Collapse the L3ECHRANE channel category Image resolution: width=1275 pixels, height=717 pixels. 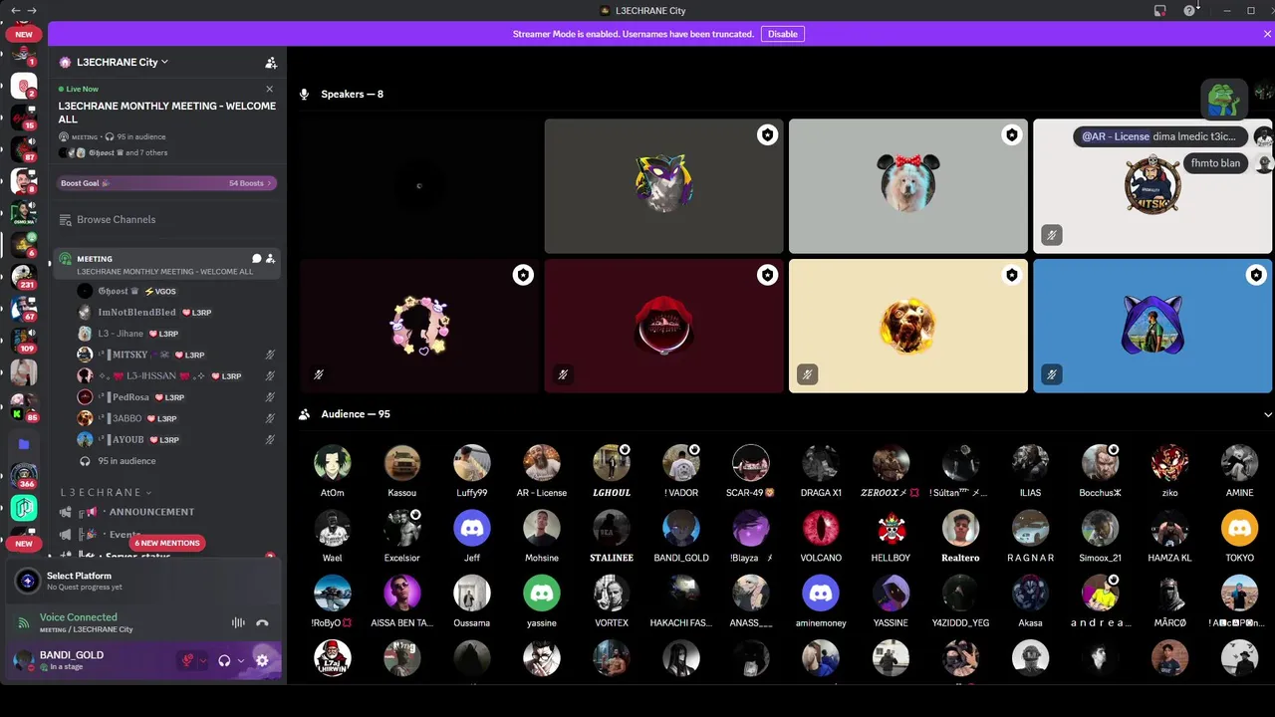click(x=107, y=492)
